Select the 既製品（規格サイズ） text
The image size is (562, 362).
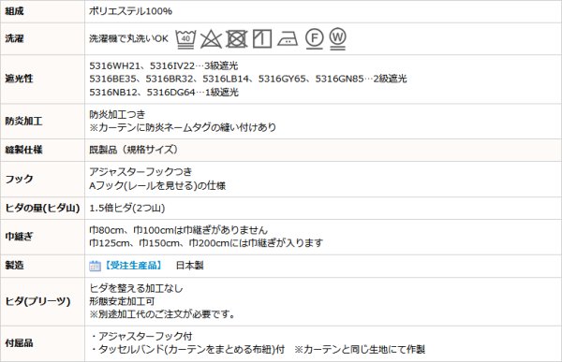[x=134, y=150]
